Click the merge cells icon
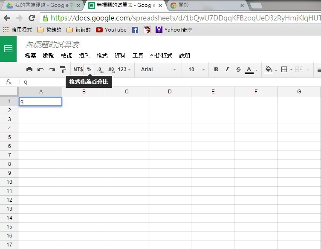 point(299,69)
